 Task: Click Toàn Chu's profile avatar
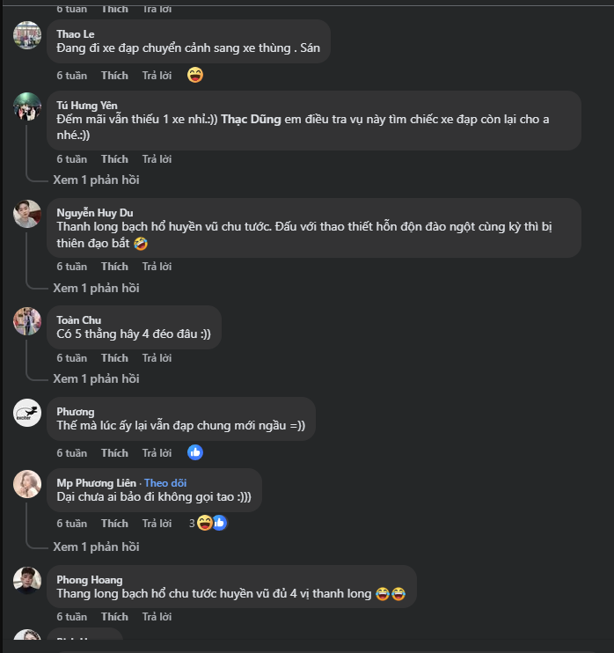click(27, 321)
